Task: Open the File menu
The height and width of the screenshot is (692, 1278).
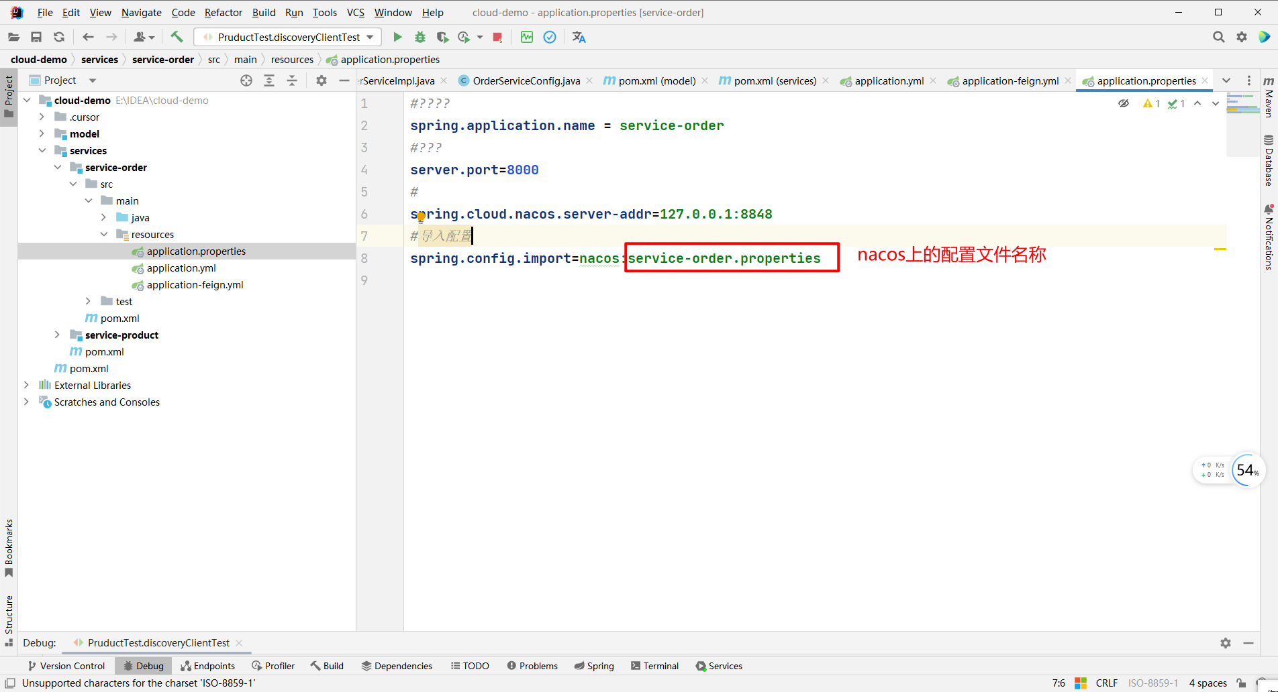Action: (x=45, y=13)
